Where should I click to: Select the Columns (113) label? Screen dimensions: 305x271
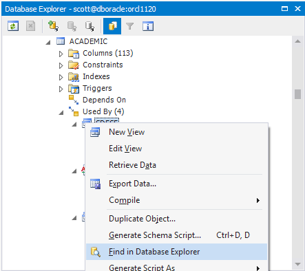click(108, 53)
